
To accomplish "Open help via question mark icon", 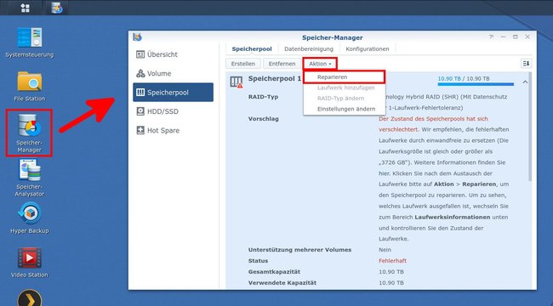I will click(491, 37).
